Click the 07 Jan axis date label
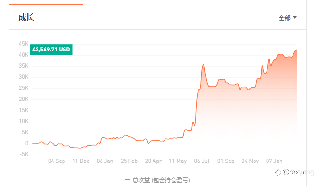This screenshot has width=318, height=186. tap(274, 161)
